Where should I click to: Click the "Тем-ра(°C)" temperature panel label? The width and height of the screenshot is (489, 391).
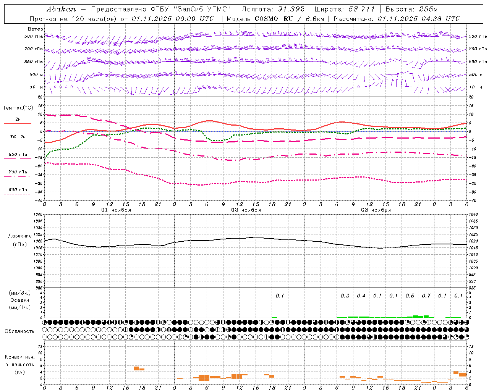(x=18, y=108)
